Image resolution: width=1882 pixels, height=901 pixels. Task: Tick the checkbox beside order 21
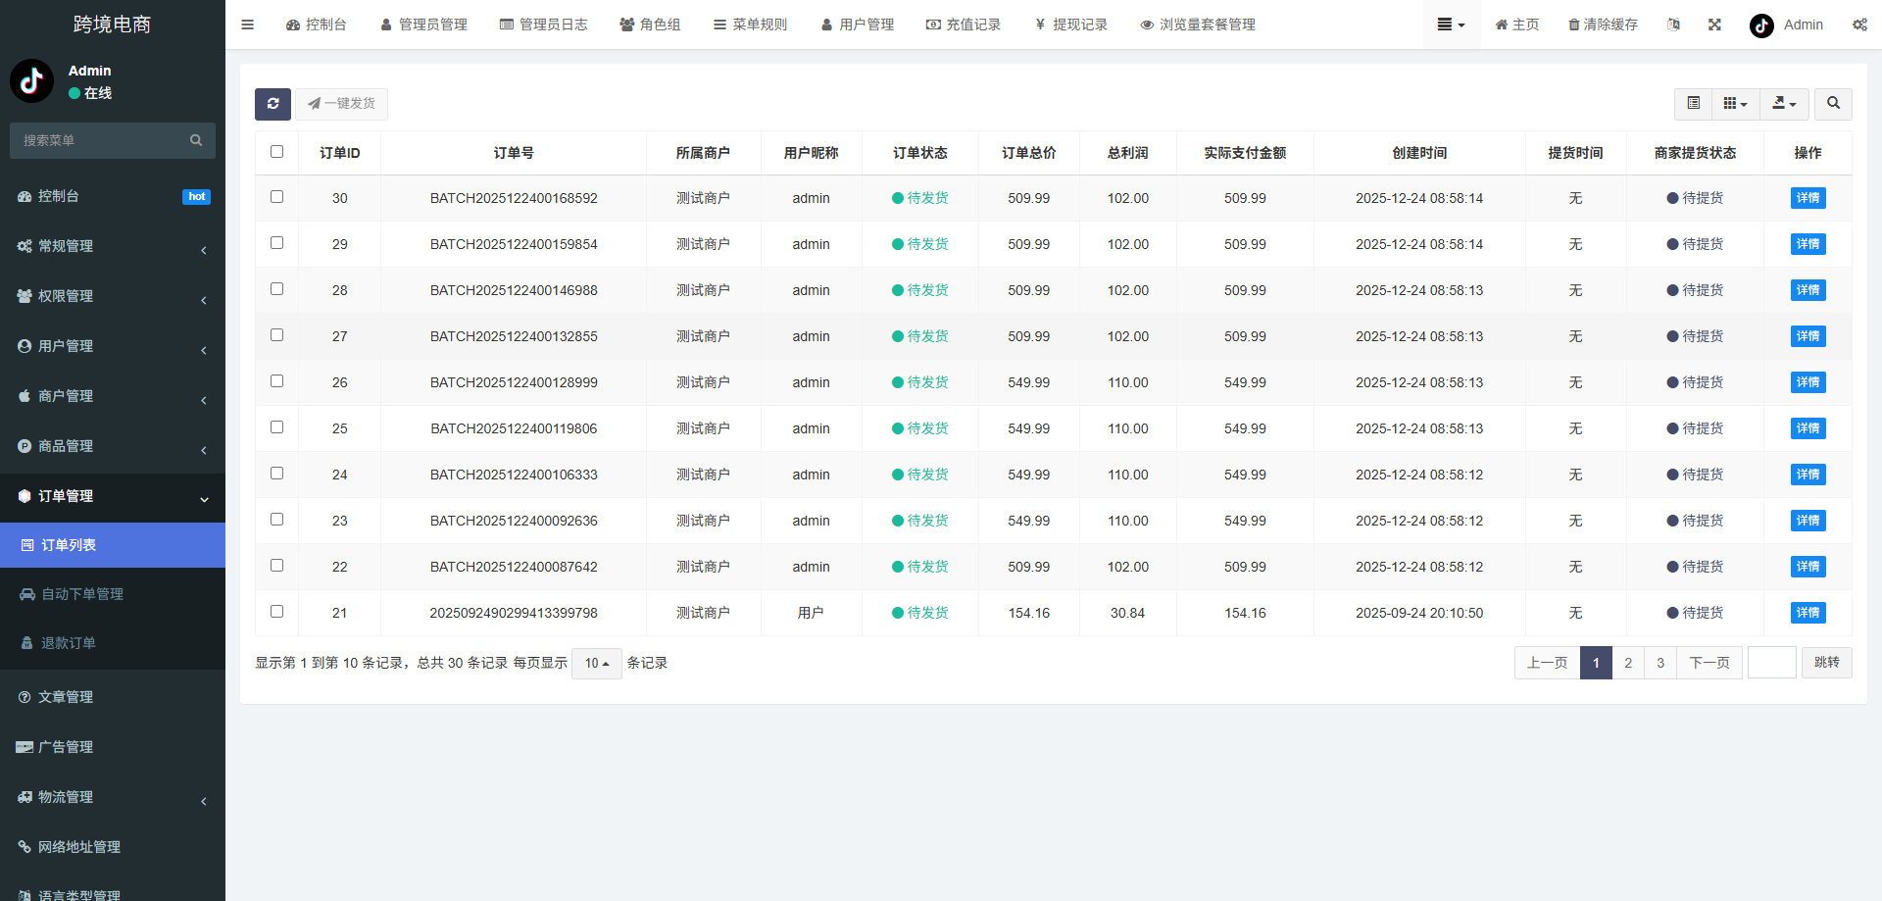click(x=276, y=611)
